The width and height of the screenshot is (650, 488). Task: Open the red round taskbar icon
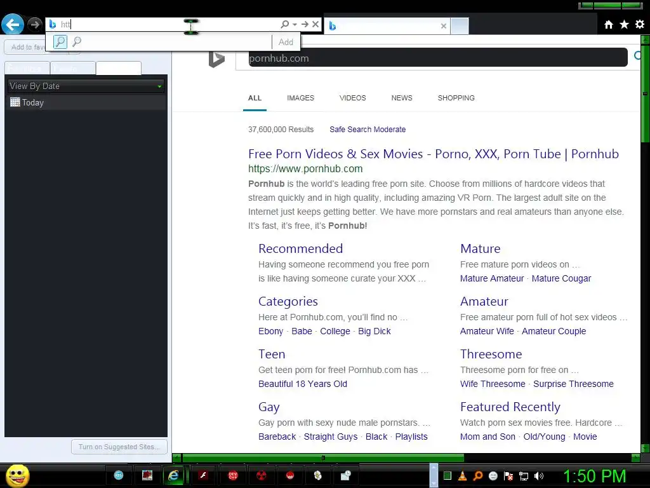click(290, 475)
